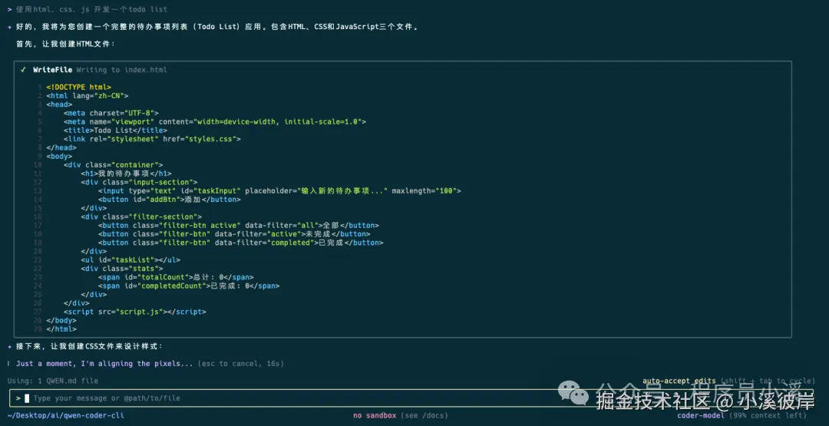The width and height of the screenshot is (829, 426).
Task: Click the opening '<body>' tag line
Action: click(x=59, y=157)
